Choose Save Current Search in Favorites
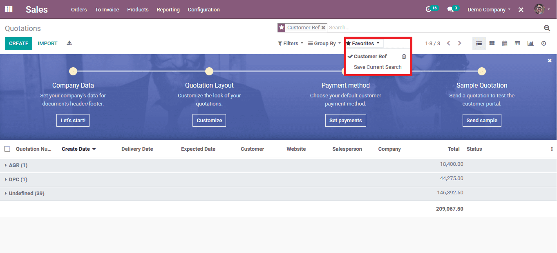This screenshot has width=557, height=253. (x=378, y=67)
